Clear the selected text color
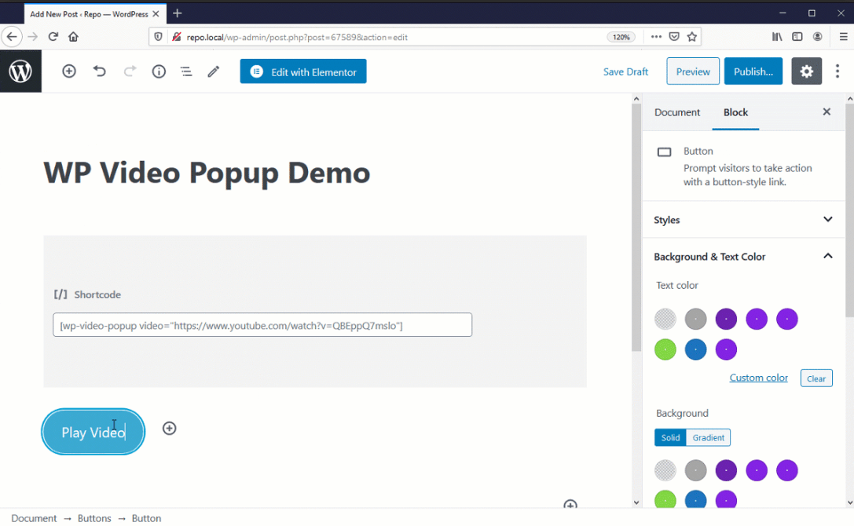Image resolution: width=854 pixels, height=526 pixels. 816,378
